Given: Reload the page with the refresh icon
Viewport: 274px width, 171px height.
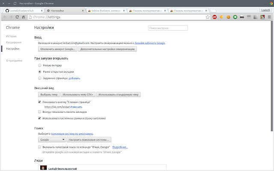Looking at the screenshot, I should pos(17,17).
